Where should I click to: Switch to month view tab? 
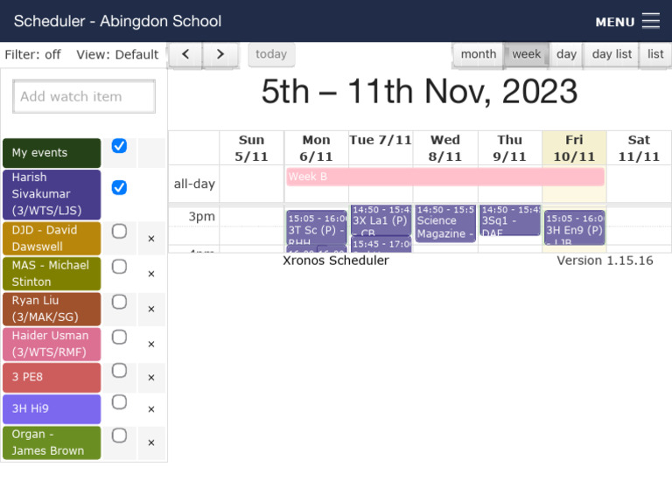tap(479, 54)
